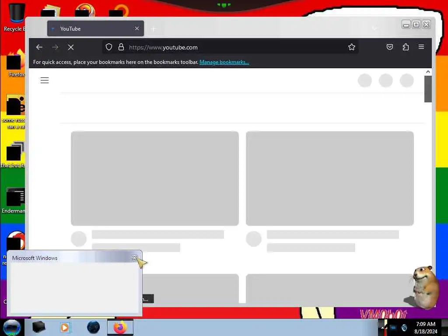Stop loading the page with X button
The image size is (448, 336).
pyautogui.click(x=71, y=47)
